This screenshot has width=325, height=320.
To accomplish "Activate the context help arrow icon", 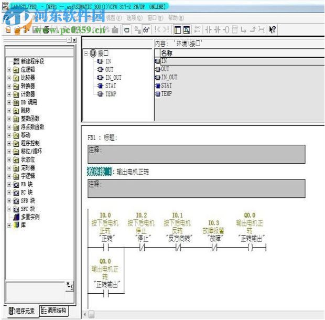I will [x=272, y=30].
